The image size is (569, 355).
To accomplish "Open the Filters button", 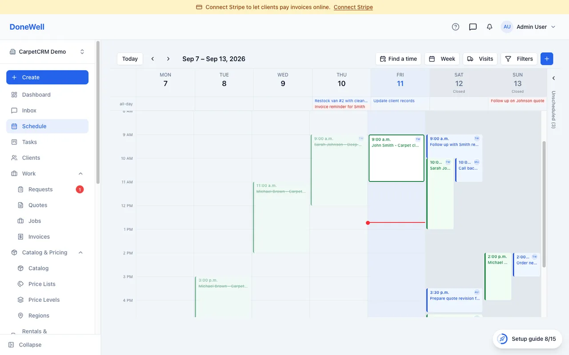I will (x=519, y=59).
